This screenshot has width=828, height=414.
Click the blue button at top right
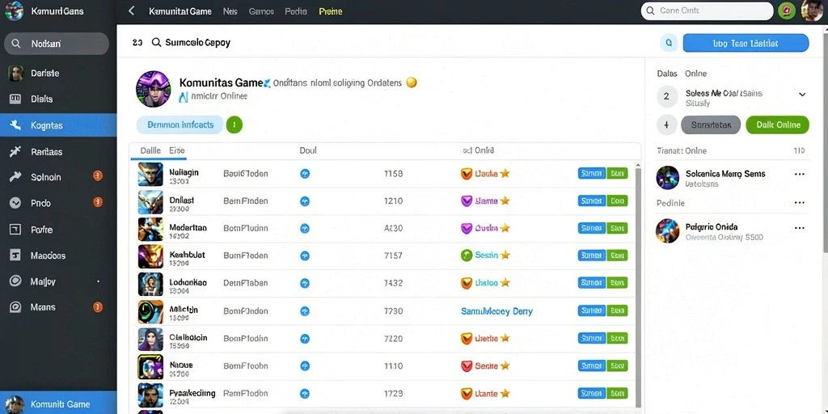[x=746, y=44]
